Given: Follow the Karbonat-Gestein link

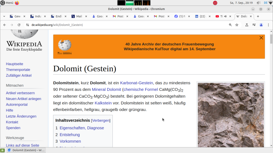Looking at the screenshot, I should [136, 83].
